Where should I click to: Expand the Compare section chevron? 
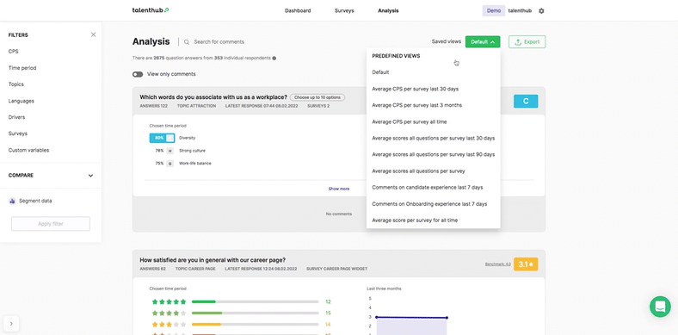pyautogui.click(x=91, y=176)
